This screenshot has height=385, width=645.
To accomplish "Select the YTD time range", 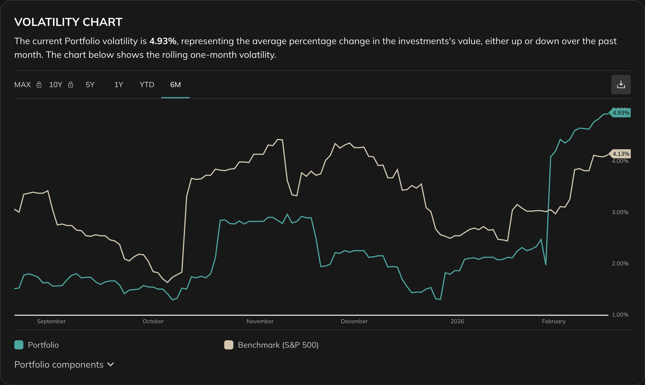I will (x=146, y=84).
